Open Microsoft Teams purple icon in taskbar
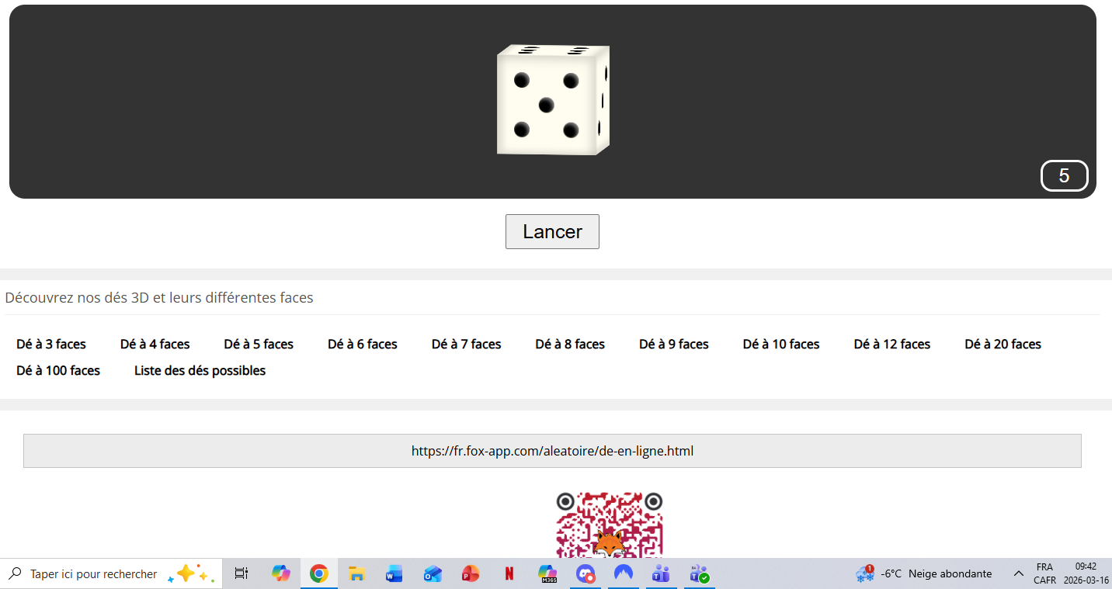Viewport: 1112px width, 589px height. [x=661, y=573]
